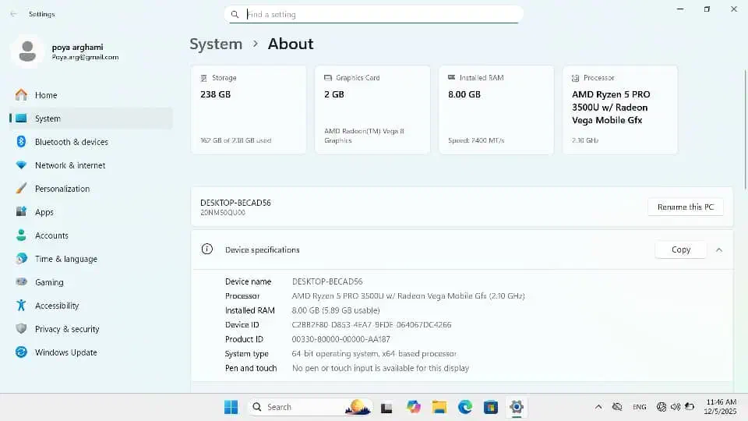Image resolution: width=748 pixels, height=421 pixels.
Task: Open Microsoft Edge from the taskbar
Action: tap(465, 407)
